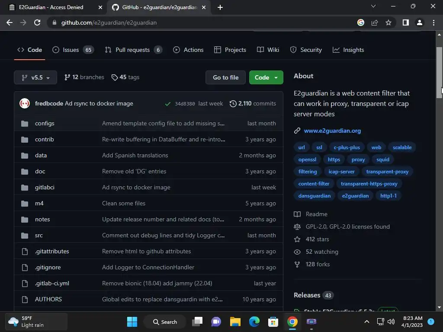This screenshot has height=332, width=443.
Task: Close the E2Guardian Access Denied tab
Action: tap(100, 7)
